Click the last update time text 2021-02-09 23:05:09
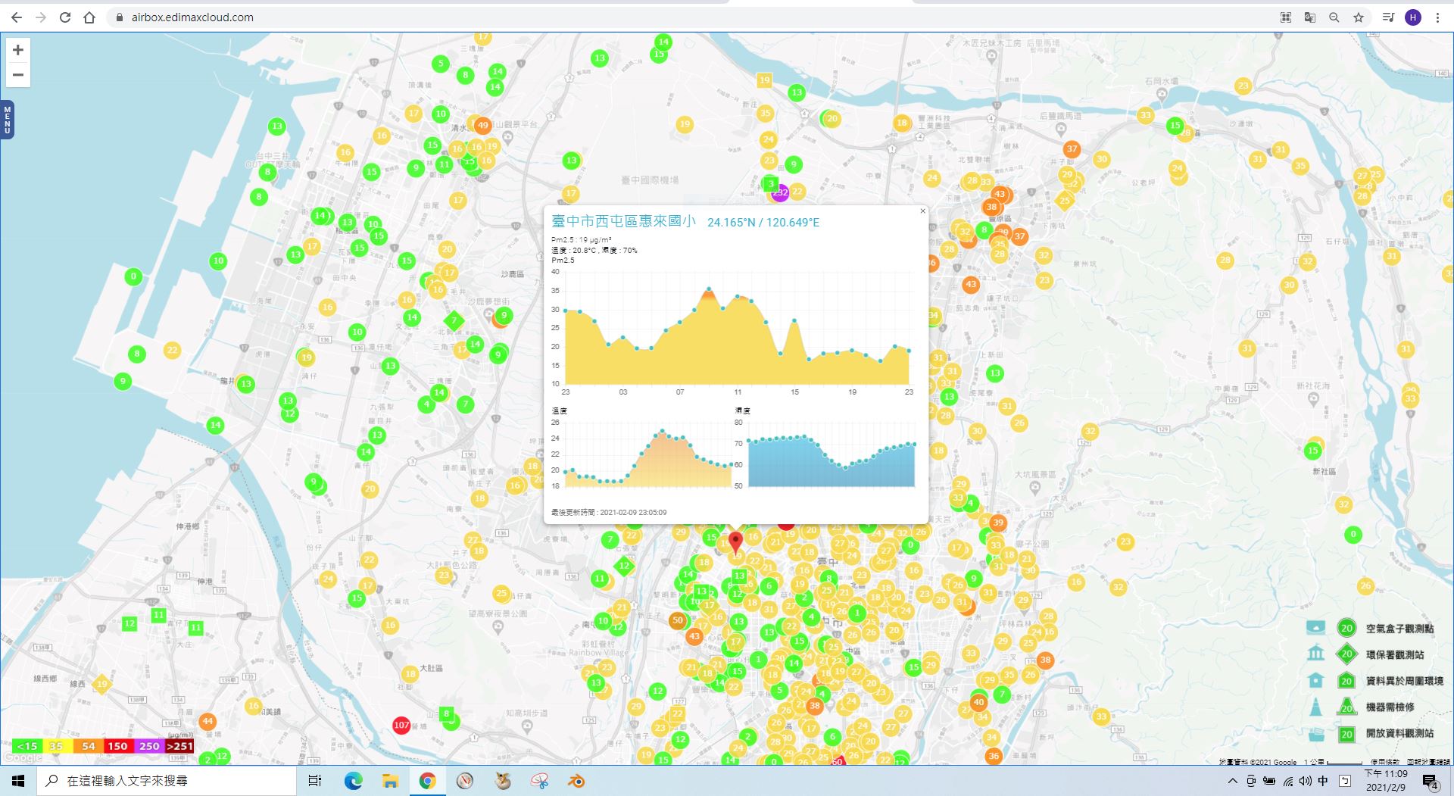 point(633,513)
